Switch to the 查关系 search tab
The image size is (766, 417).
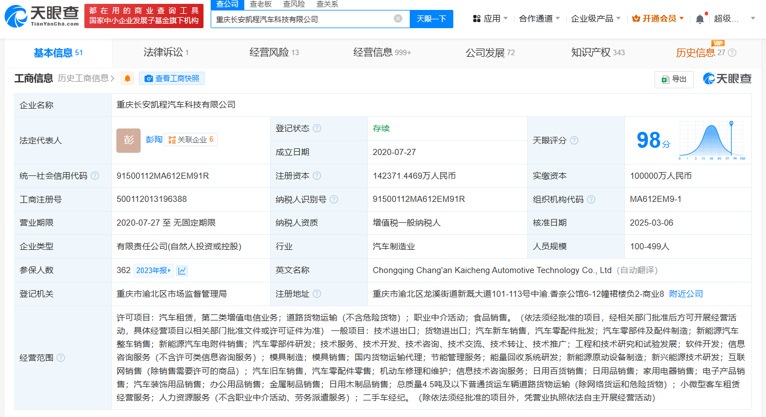point(327,4)
